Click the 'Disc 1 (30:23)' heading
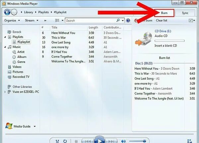Viewport: 199px width, 143px height. pyautogui.click(x=144, y=63)
